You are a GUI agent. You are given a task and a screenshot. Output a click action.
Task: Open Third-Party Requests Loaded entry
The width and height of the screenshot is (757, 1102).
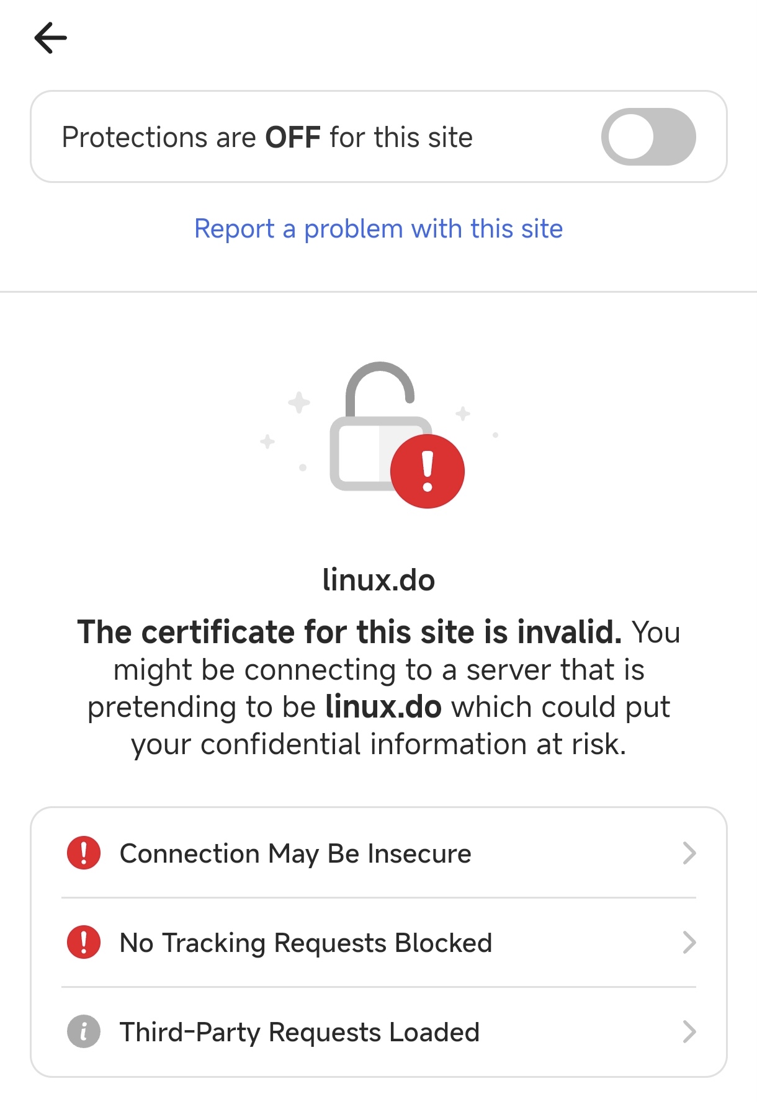pos(378,1032)
